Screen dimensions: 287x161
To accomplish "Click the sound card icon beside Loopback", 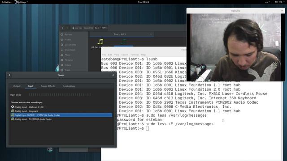I will pyautogui.click(x=13, y=111).
